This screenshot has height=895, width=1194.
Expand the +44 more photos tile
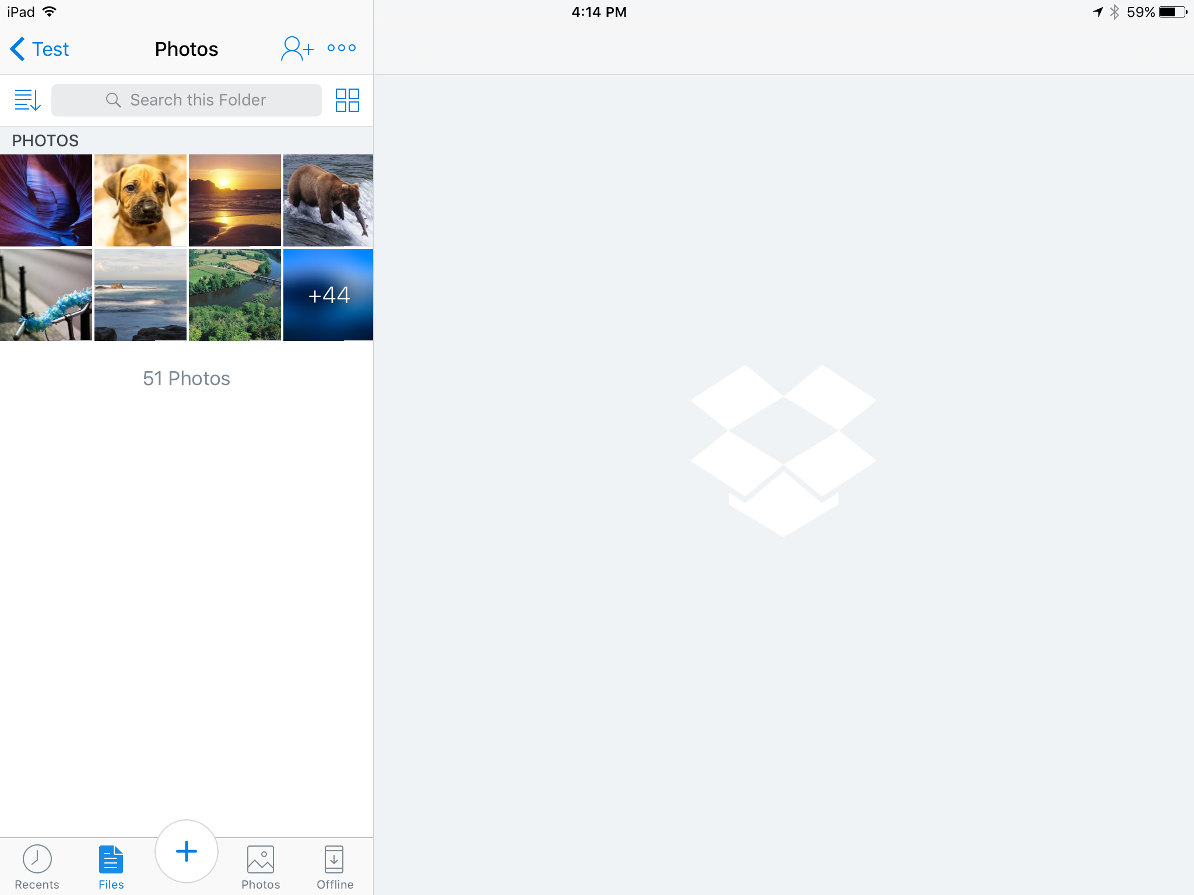coord(328,295)
